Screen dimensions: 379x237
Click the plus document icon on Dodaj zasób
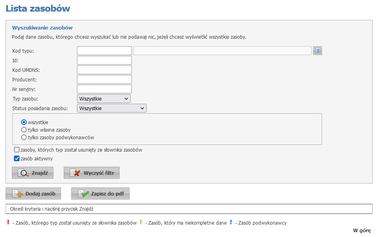click(x=18, y=194)
